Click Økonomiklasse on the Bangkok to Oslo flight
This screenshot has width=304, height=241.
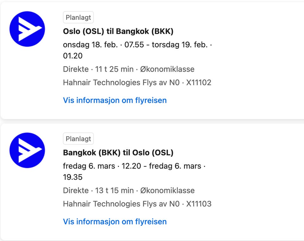(x=167, y=190)
